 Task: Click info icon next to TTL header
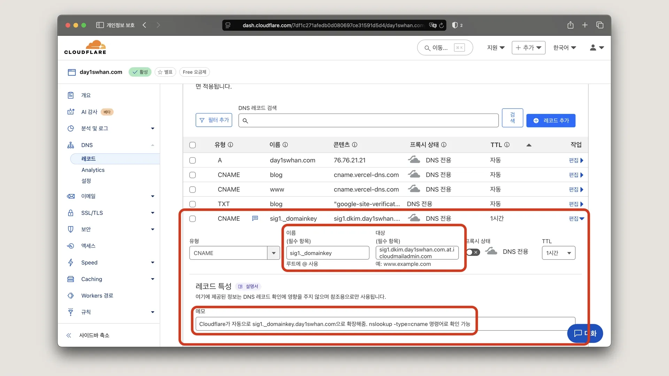(507, 145)
